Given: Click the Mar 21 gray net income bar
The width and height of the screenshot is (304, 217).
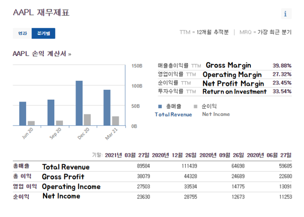Looking at the screenshot, I should (x=115, y=121).
